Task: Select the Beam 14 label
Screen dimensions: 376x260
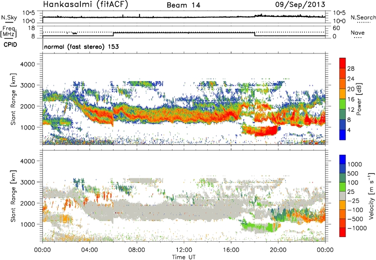Action: [x=183, y=5]
